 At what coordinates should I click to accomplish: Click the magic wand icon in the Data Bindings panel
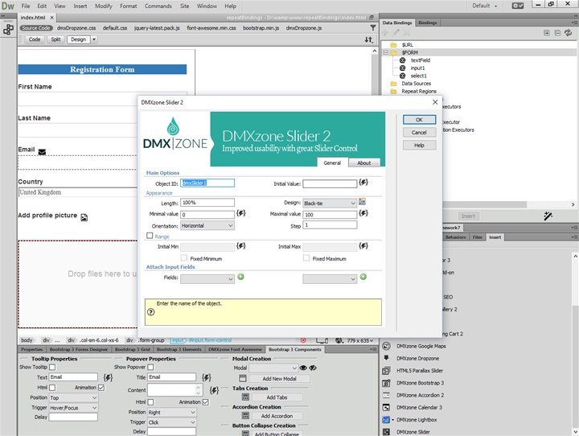548,216
